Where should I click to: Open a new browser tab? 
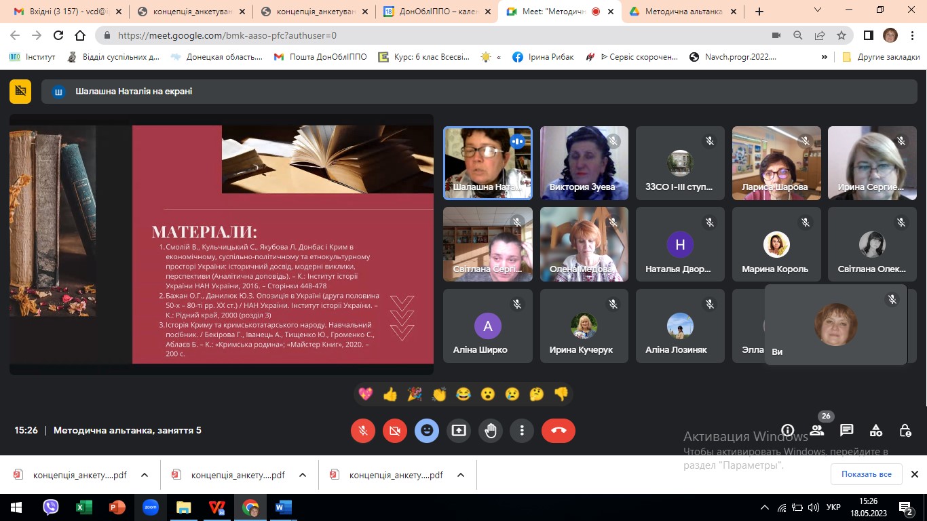coord(759,12)
